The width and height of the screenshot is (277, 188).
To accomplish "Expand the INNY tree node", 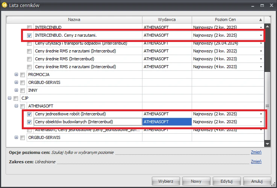I will (x=16, y=90).
